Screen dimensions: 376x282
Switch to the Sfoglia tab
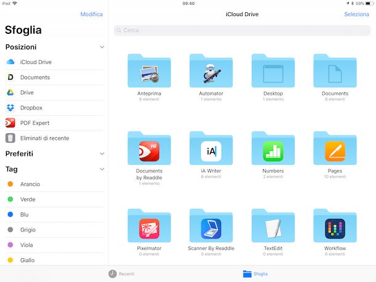pyautogui.click(x=255, y=273)
